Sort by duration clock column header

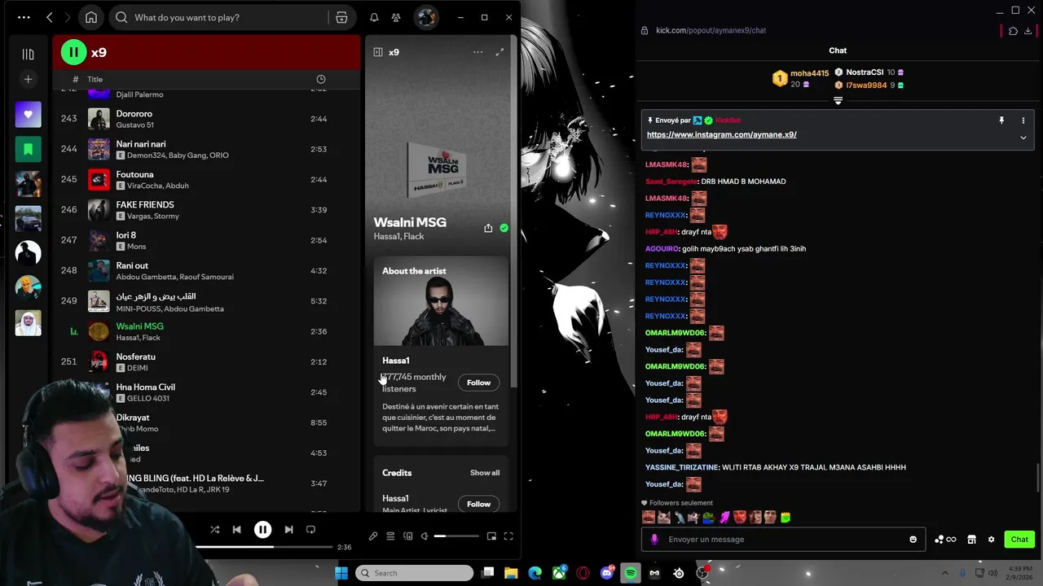[x=320, y=79]
